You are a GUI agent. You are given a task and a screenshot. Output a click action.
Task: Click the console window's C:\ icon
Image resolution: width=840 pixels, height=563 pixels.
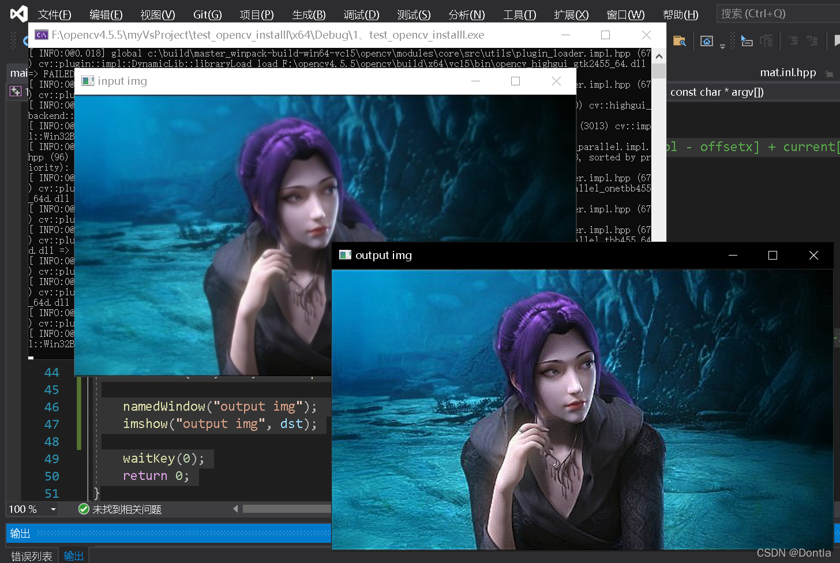pyautogui.click(x=42, y=35)
